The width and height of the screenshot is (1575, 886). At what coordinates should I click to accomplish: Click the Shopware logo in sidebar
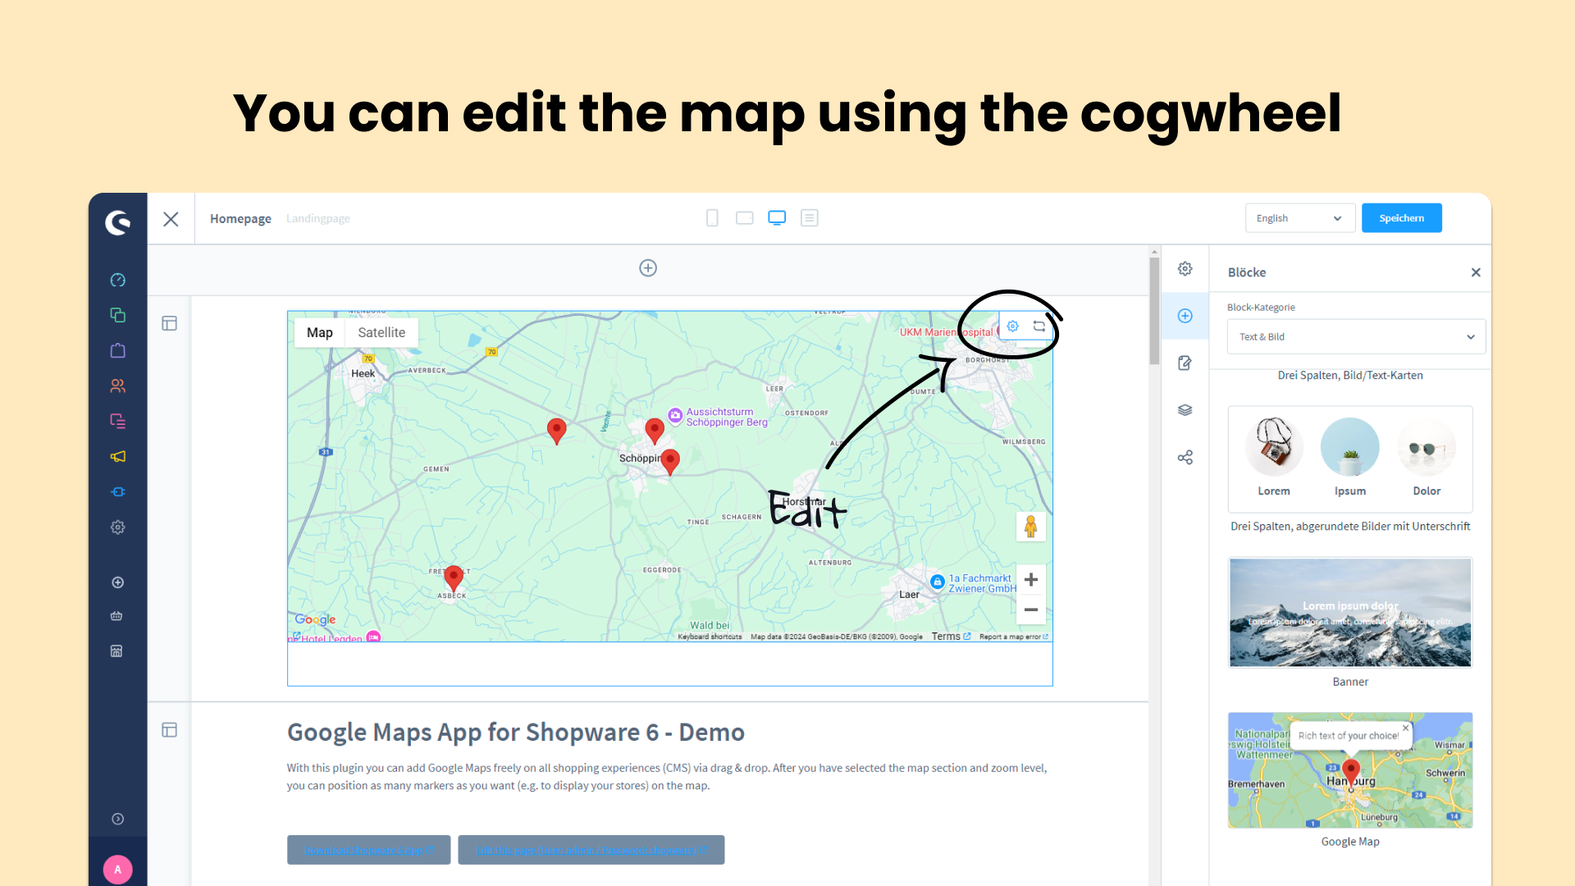[x=117, y=222]
